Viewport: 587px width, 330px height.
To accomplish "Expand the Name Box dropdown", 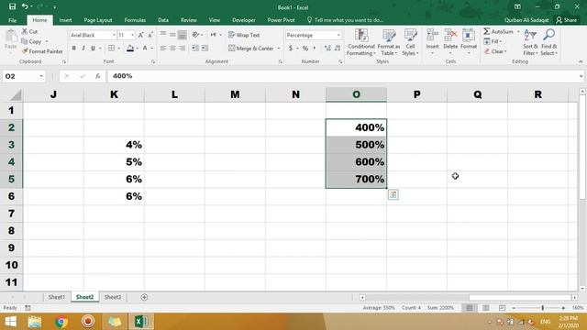I will click(x=41, y=76).
